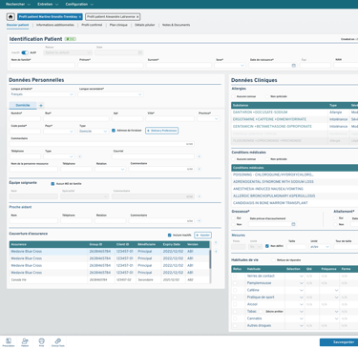Open the Configuration menu

click(79, 5)
